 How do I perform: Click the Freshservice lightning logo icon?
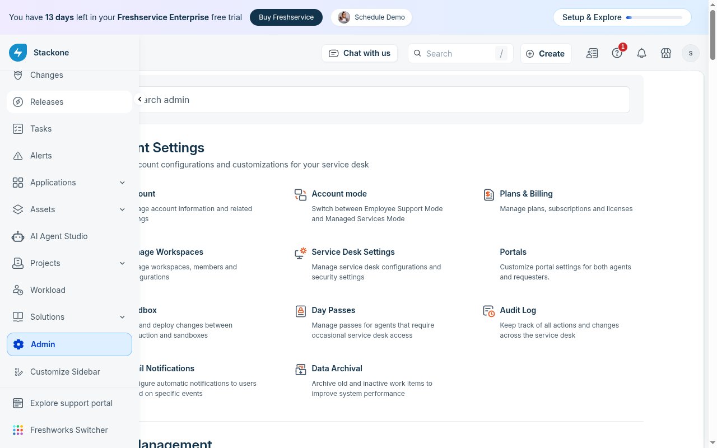[18, 53]
